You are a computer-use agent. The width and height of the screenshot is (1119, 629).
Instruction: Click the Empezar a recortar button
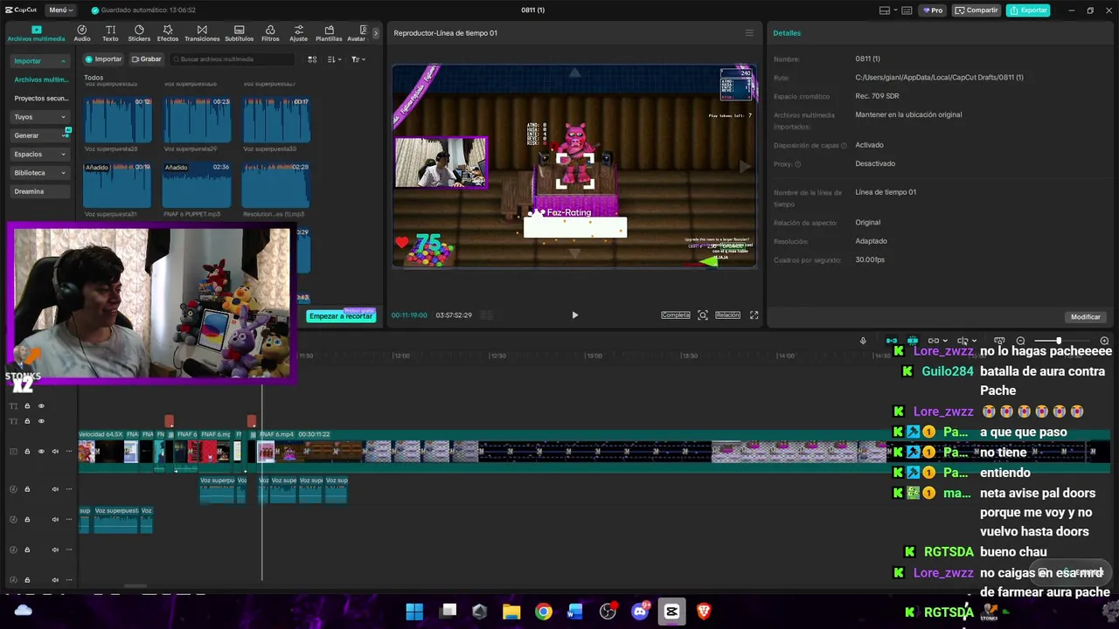point(341,316)
